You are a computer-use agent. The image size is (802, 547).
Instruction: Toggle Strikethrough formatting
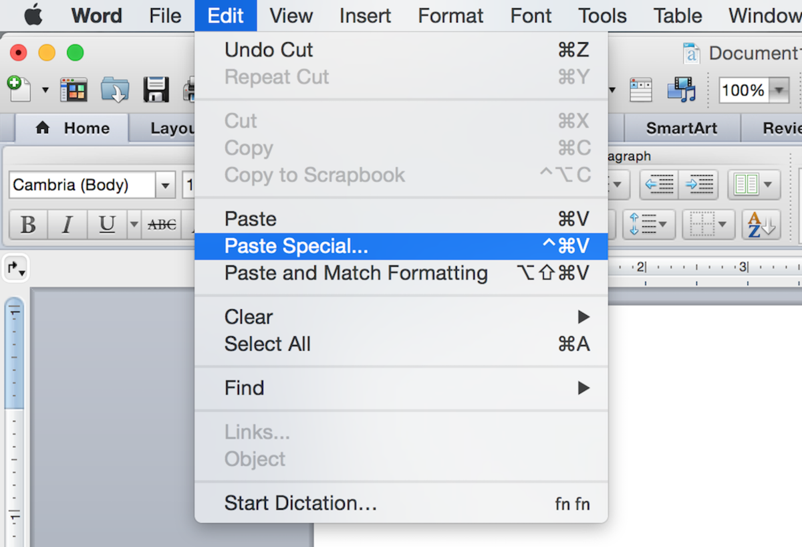162,225
